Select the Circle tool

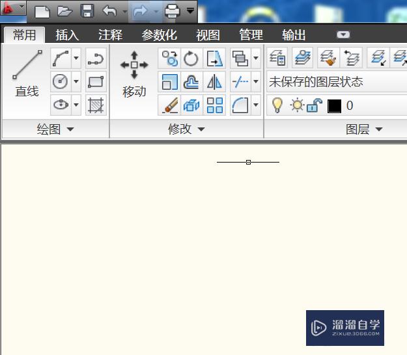coord(61,81)
